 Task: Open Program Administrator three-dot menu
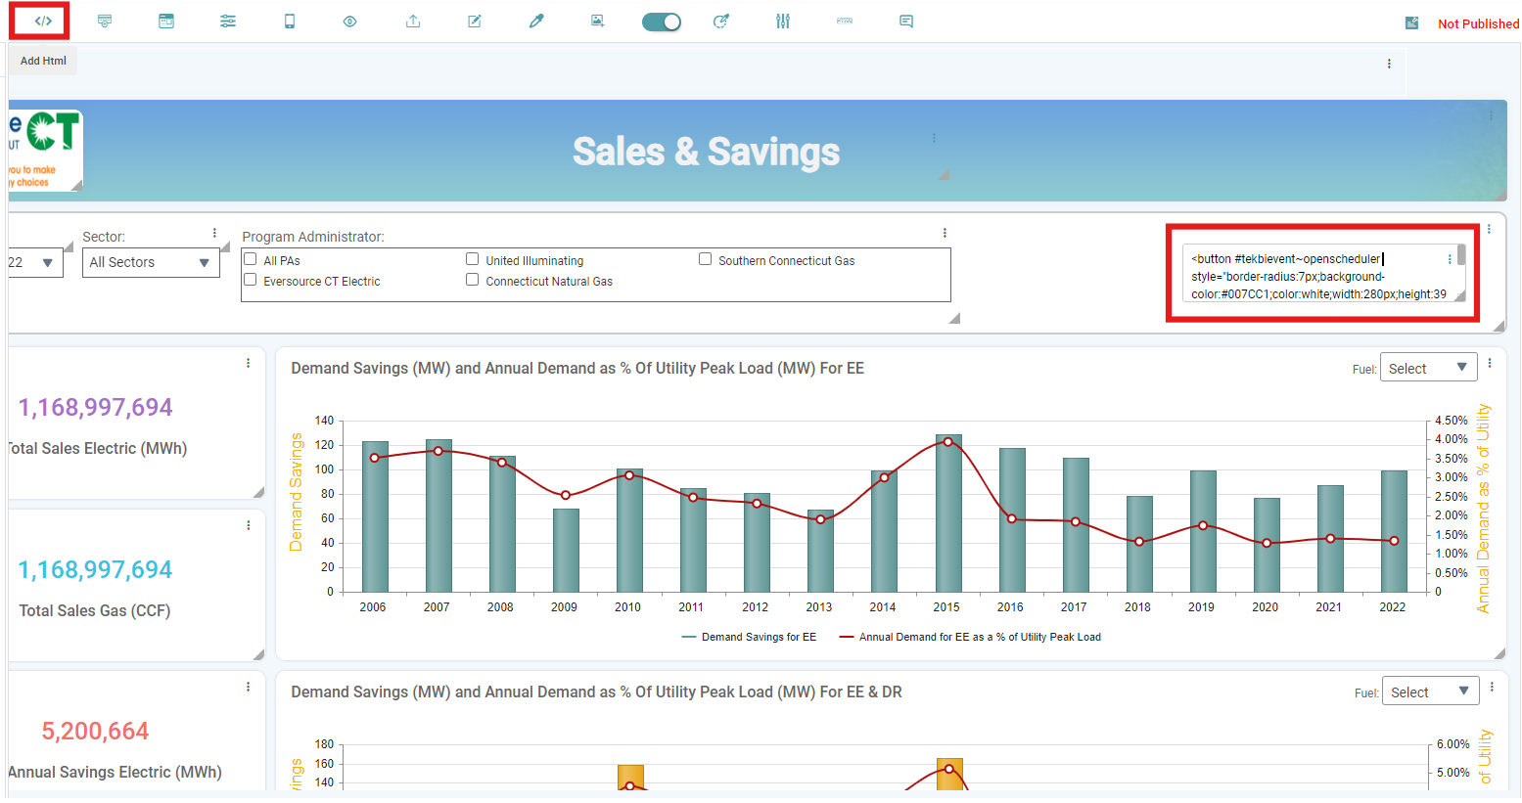[945, 233]
